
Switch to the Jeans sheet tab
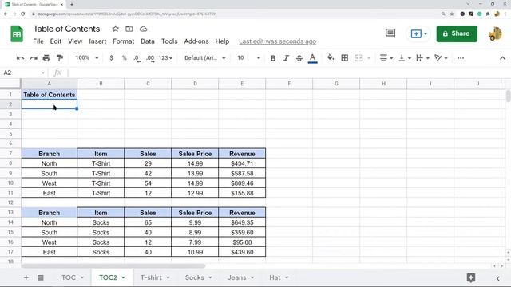click(x=236, y=277)
